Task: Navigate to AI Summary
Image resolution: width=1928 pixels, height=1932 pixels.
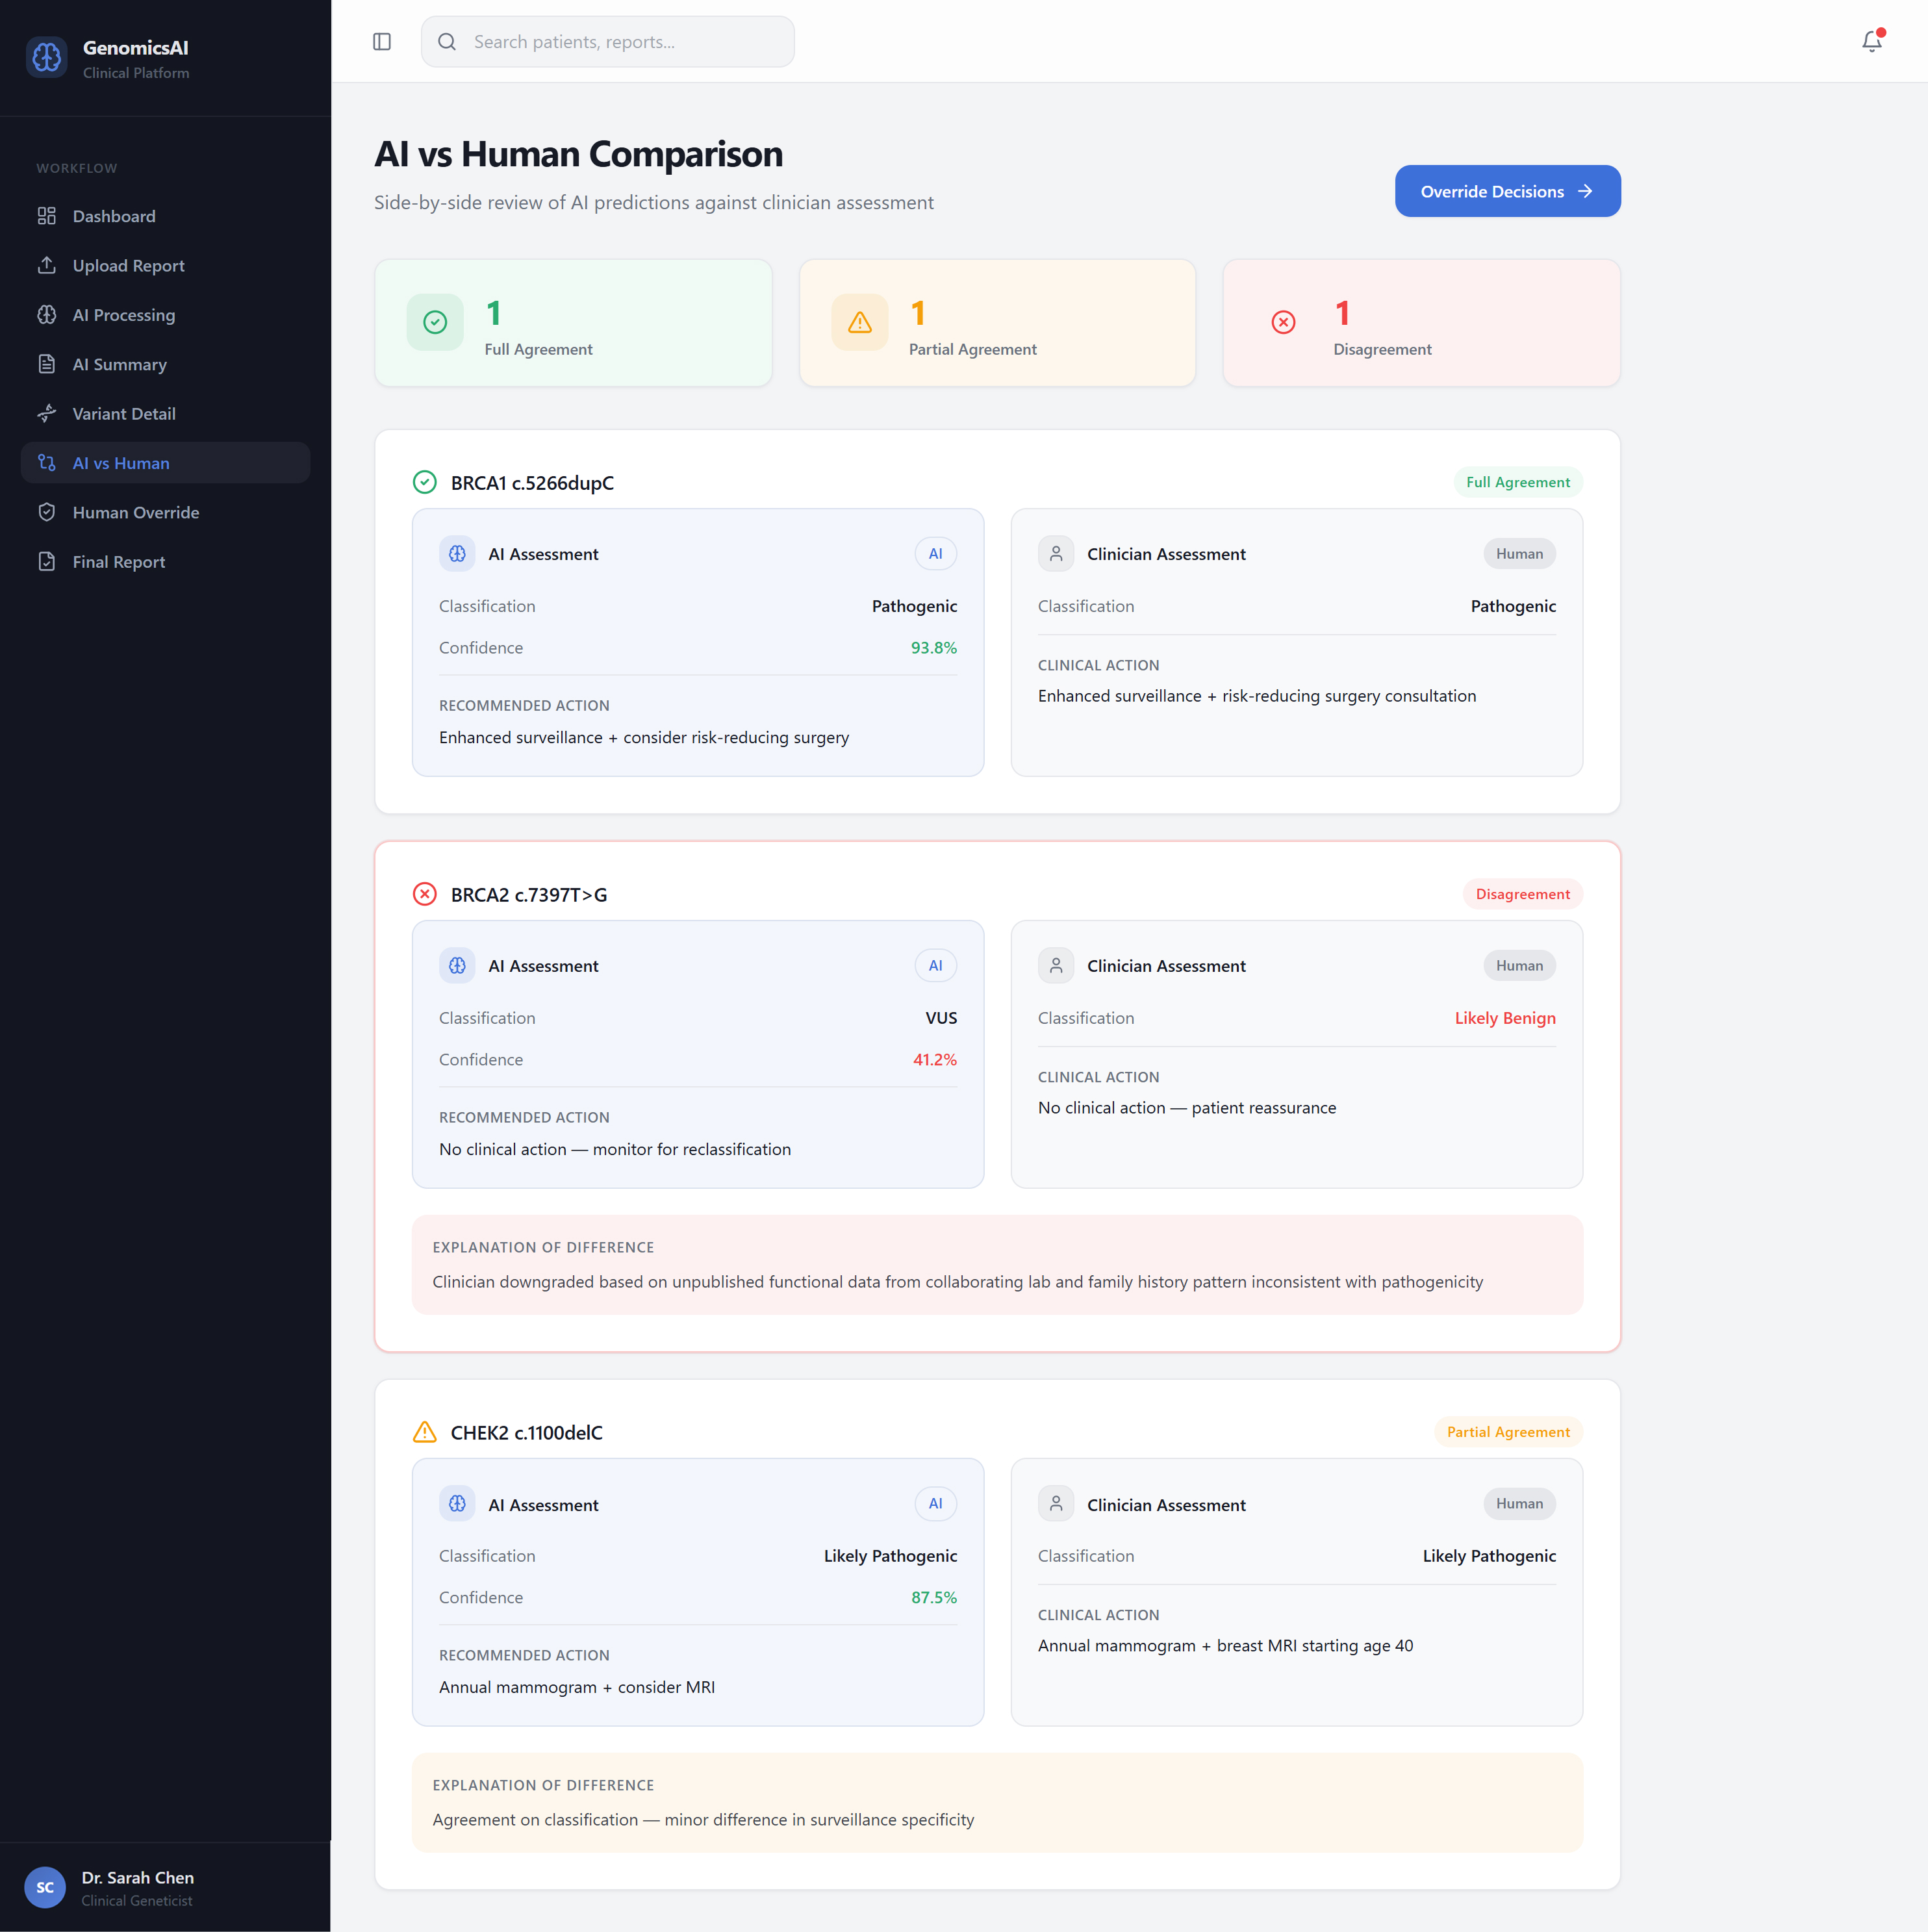Action: click(x=165, y=364)
